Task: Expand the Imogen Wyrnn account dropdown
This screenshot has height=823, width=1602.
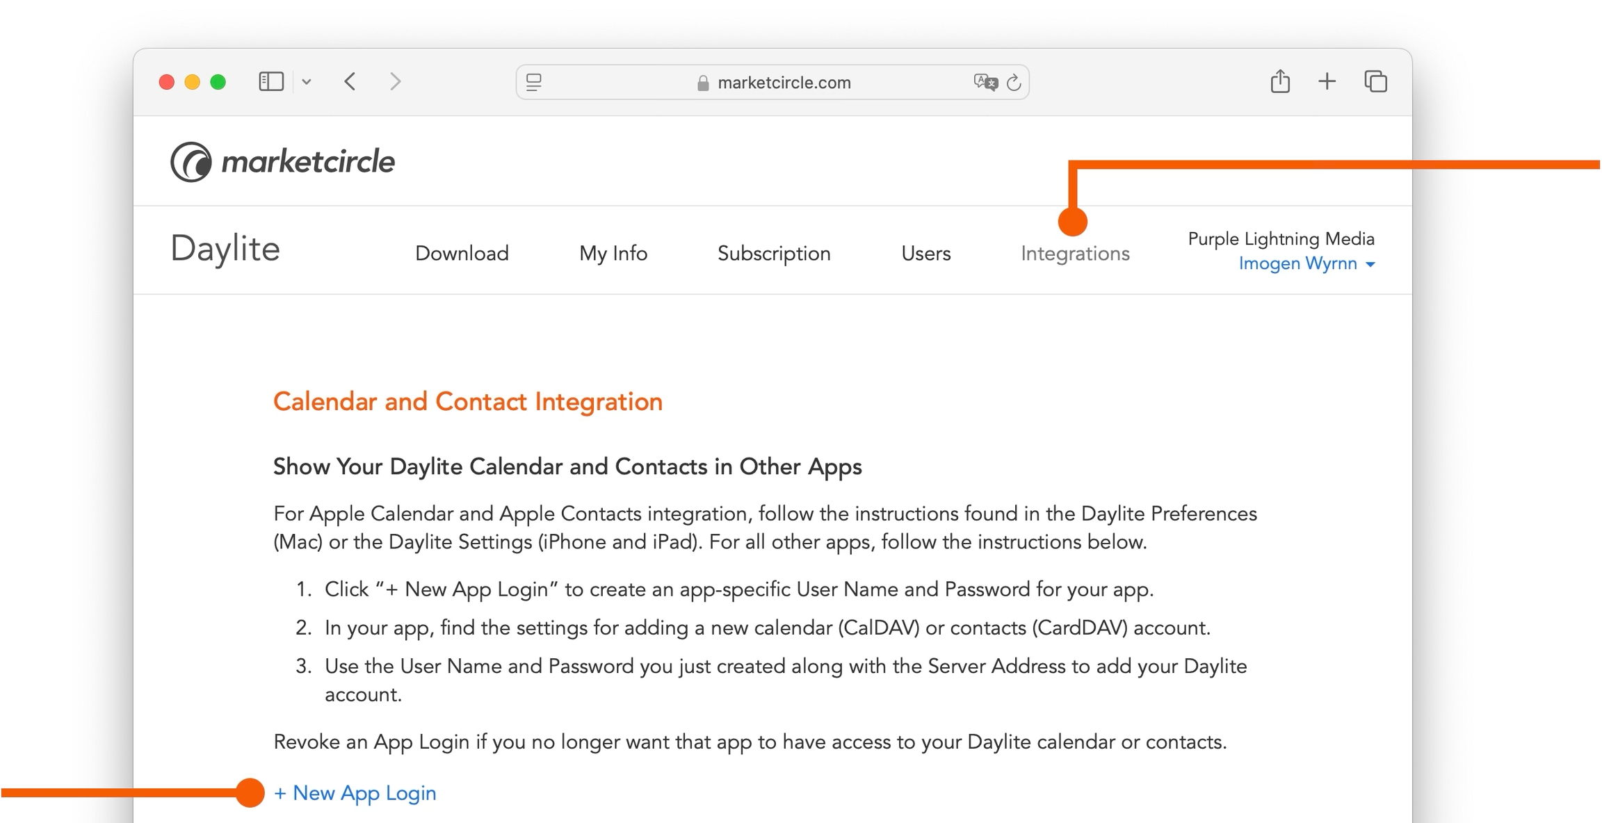Action: tap(1306, 263)
